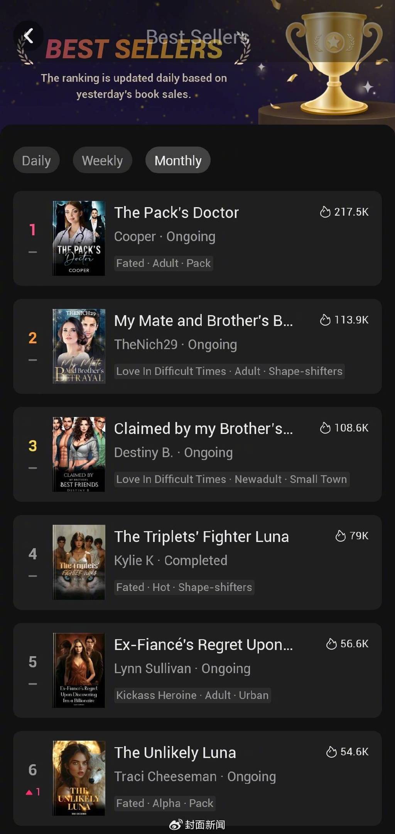Open The Unlikely Luna title
Viewport: 395px width, 834px height.
(175, 753)
